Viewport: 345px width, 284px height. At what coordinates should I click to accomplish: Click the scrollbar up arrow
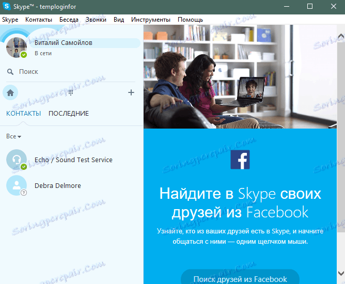pyautogui.click(x=341, y=36)
